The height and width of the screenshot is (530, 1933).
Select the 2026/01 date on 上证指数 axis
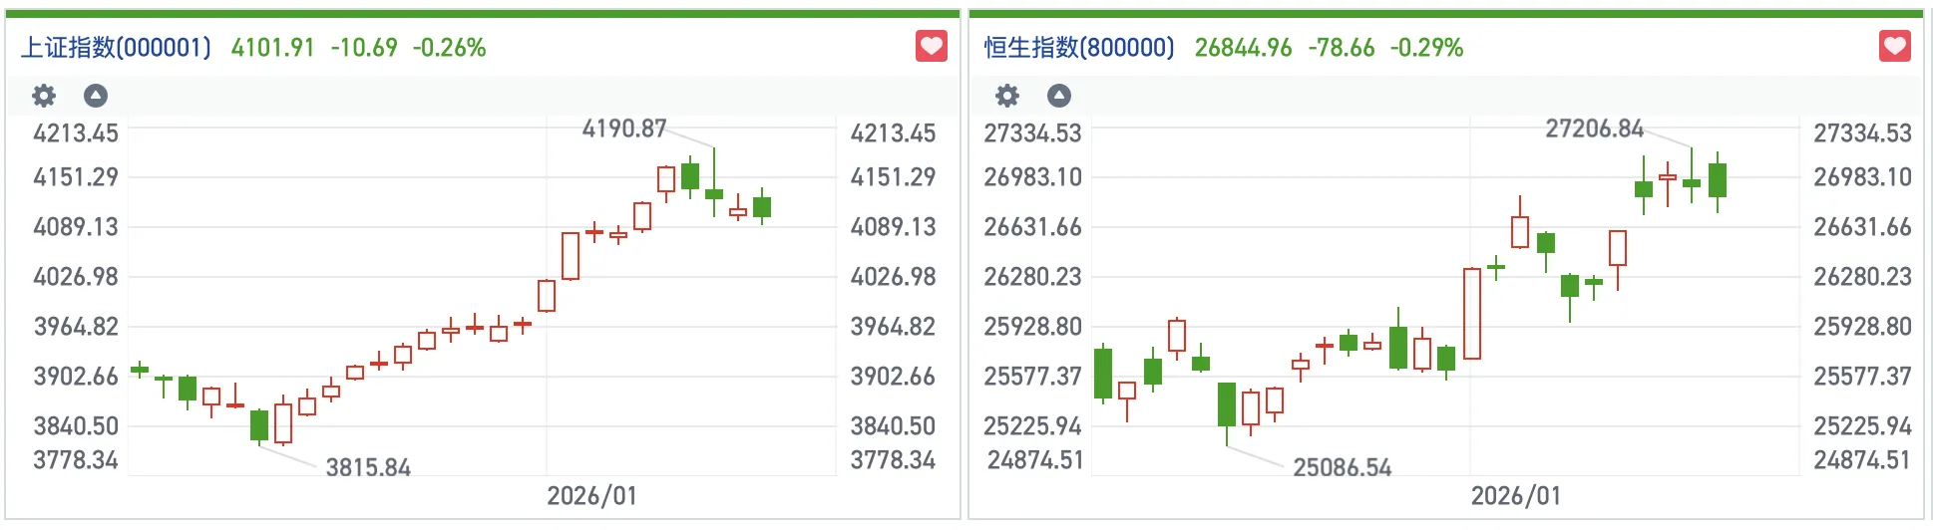(x=591, y=496)
